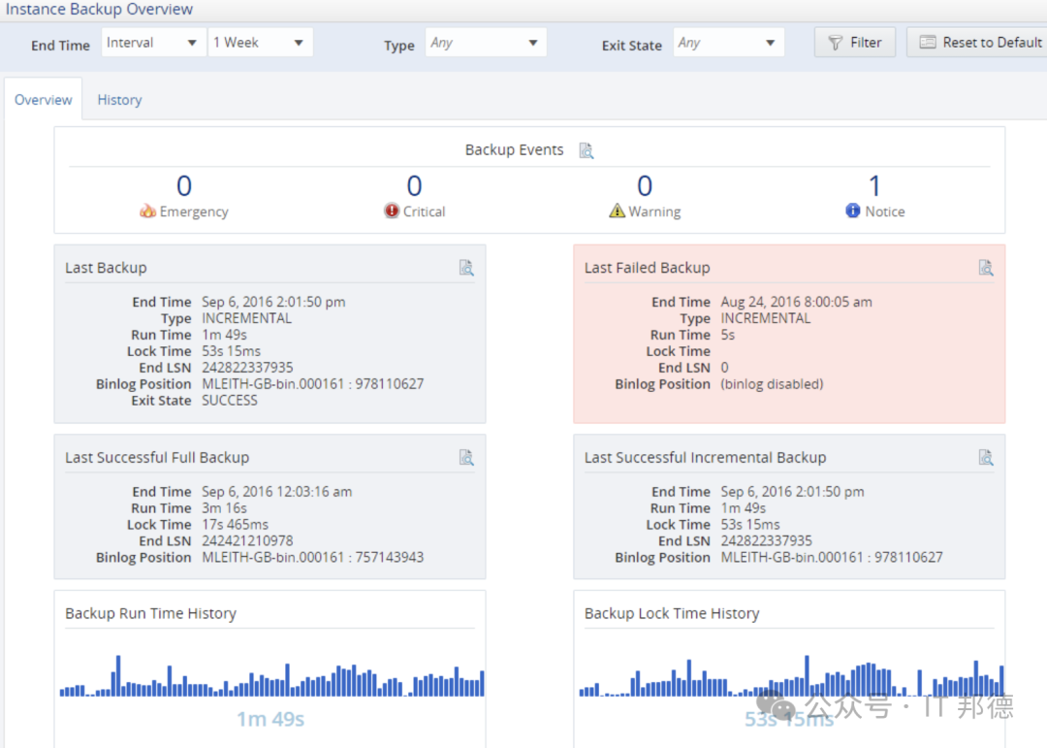Open details icon in Last Backup panel

pyautogui.click(x=466, y=268)
